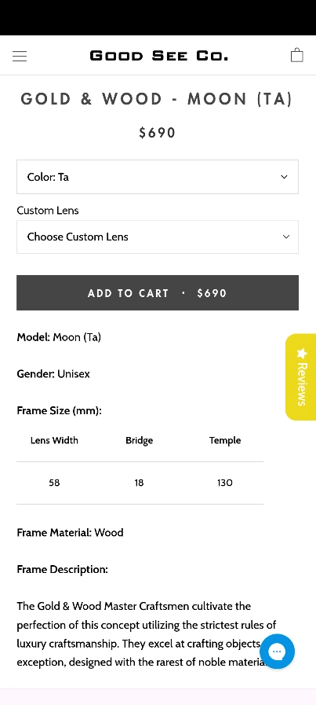Click the star icon on Reviews tab
This screenshot has height=705, width=316.
coord(302,353)
